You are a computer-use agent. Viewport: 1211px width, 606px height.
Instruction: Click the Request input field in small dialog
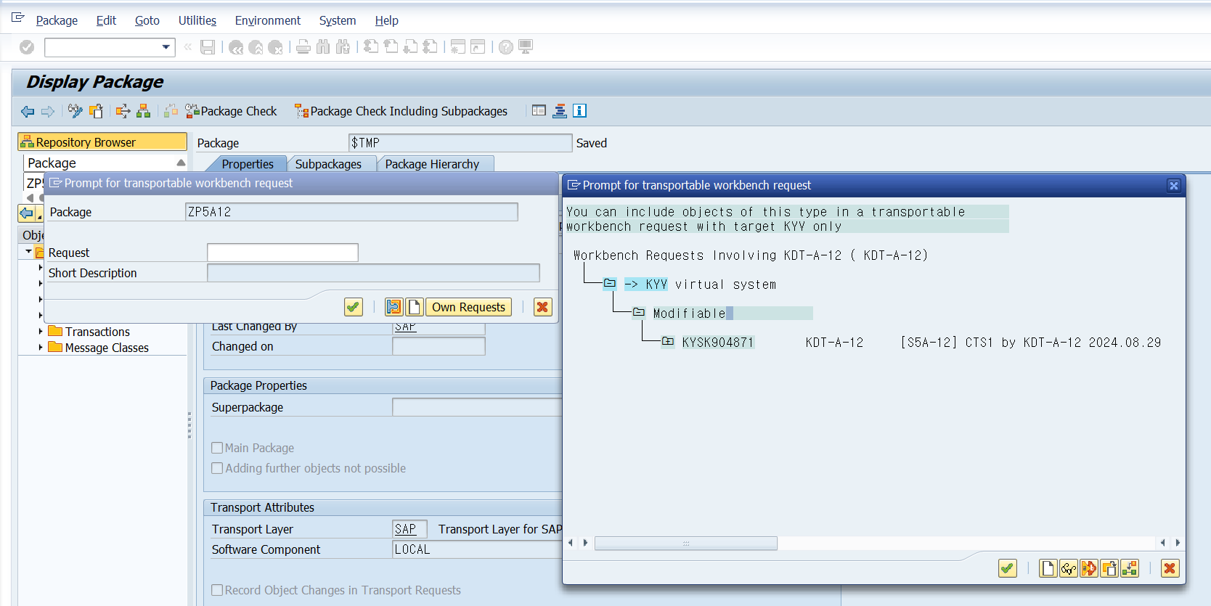pos(282,253)
